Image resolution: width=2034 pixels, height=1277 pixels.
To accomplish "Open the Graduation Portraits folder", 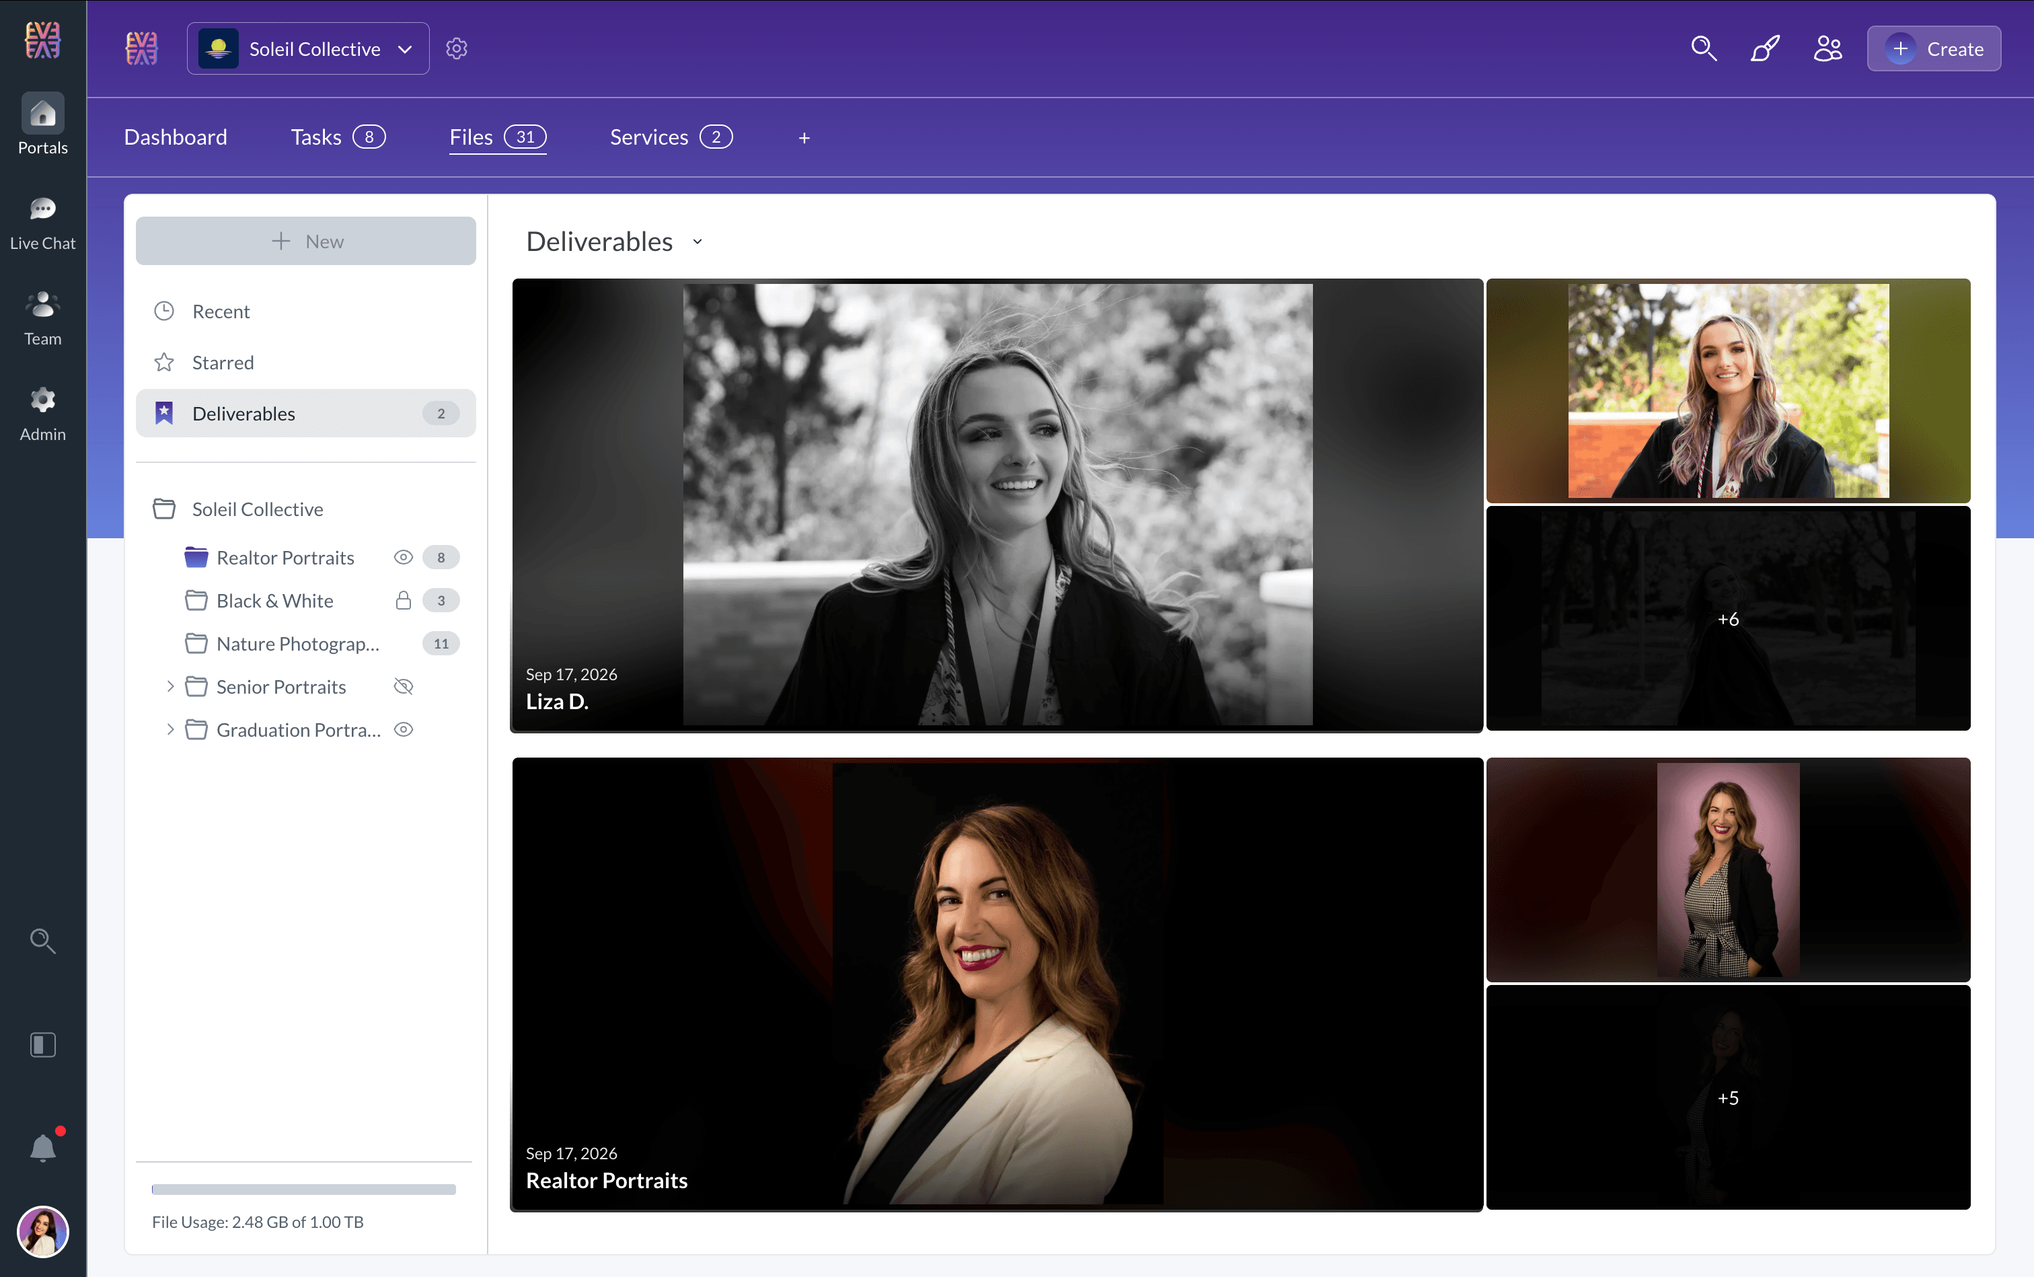I will [298, 730].
